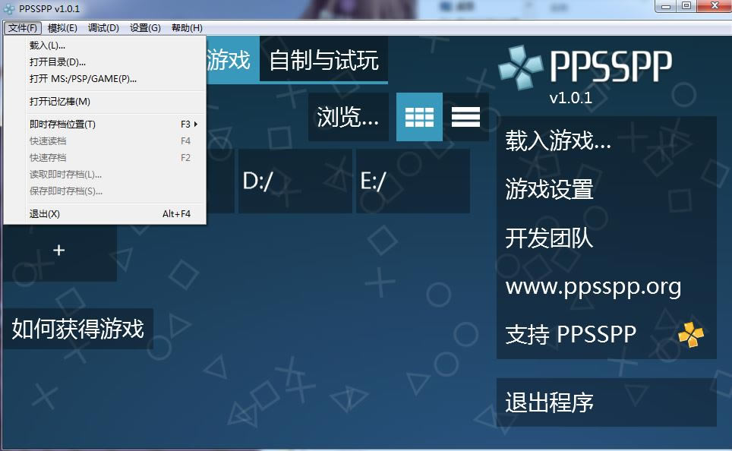Switch to the 自制与试玩 tab

pyautogui.click(x=323, y=60)
